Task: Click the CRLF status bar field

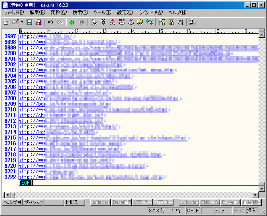Action: point(193,211)
